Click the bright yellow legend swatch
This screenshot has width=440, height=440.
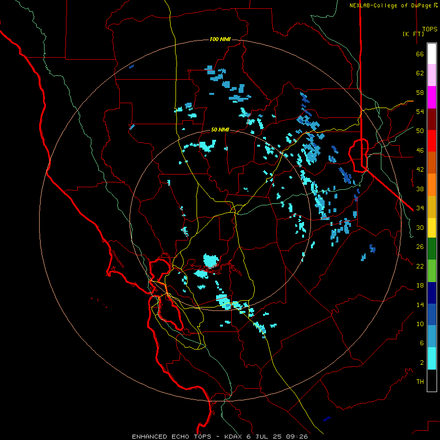pyautogui.click(x=432, y=228)
